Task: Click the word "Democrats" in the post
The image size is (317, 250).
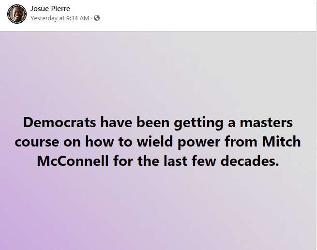Action: (x=59, y=122)
